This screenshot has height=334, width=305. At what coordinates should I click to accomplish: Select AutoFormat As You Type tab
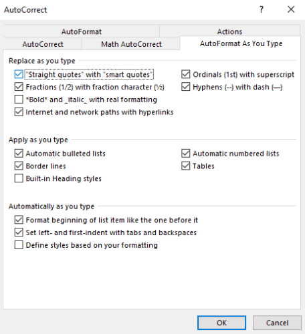click(241, 43)
